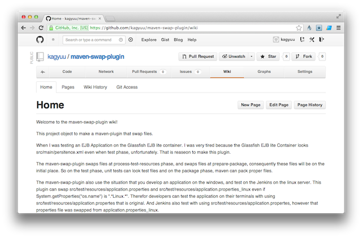Image resolution: width=362 pixels, height=238 pixels.
Task: Focus the 'Search or type a command' field
Action: pyautogui.click(x=89, y=40)
